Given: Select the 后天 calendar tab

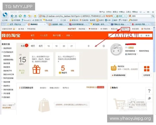Looking at the screenshot, I should (41, 46).
